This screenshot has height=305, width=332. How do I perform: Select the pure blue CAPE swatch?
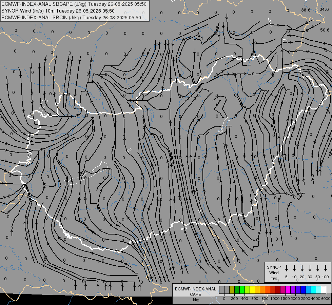(x=304, y=290)
